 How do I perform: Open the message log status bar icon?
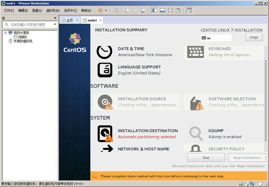point(260,184)
